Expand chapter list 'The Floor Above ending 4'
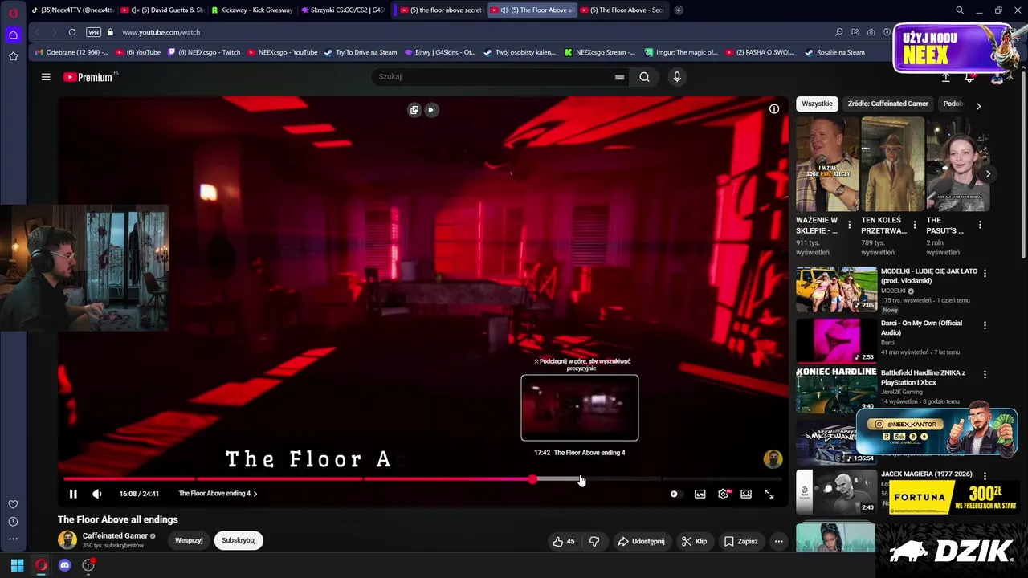This screenshot has height=578, width=1028. [218, 494]
